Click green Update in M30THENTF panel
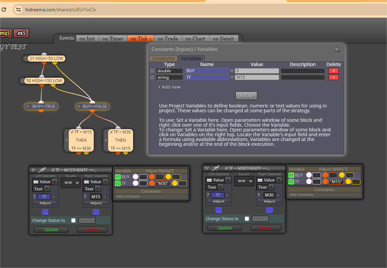The image size is (387, 268). click(x=224, y=228)
